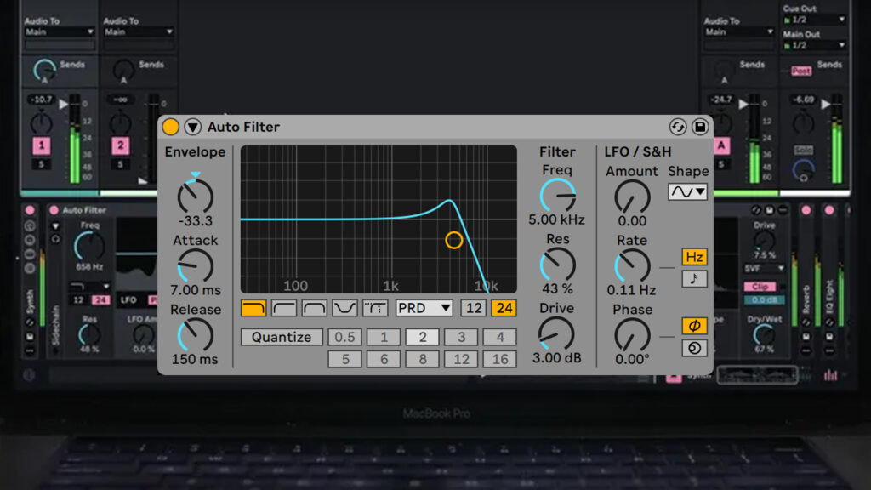Click the Freq knob in background Auto Filter
The image size is (871, 490).
[89, 247]
